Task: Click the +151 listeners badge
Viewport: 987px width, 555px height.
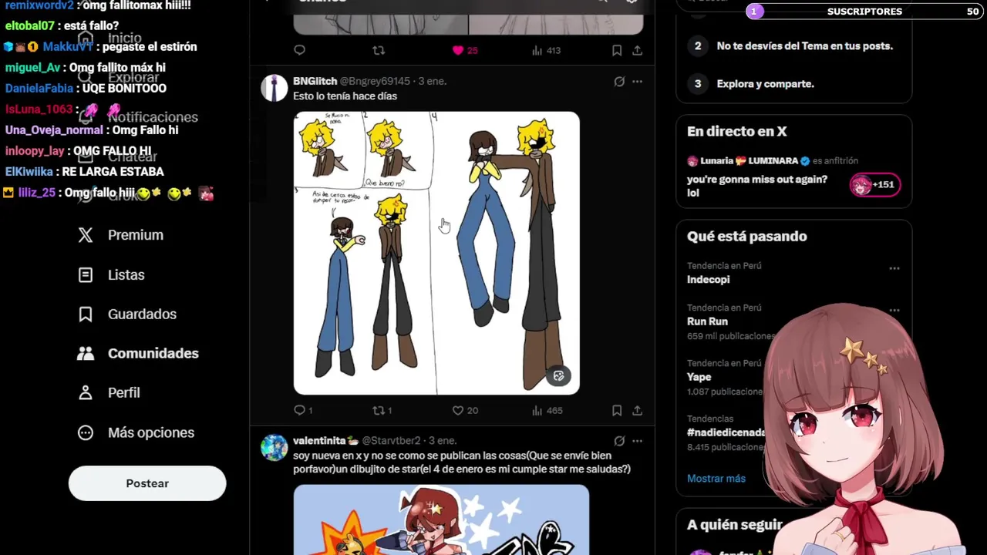Action: coord(874,184)
